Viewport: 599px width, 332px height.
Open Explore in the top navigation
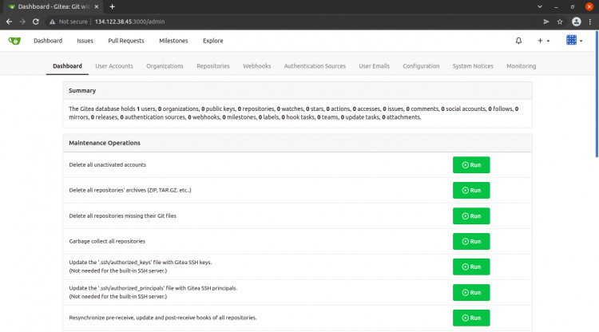pos(213,40)
